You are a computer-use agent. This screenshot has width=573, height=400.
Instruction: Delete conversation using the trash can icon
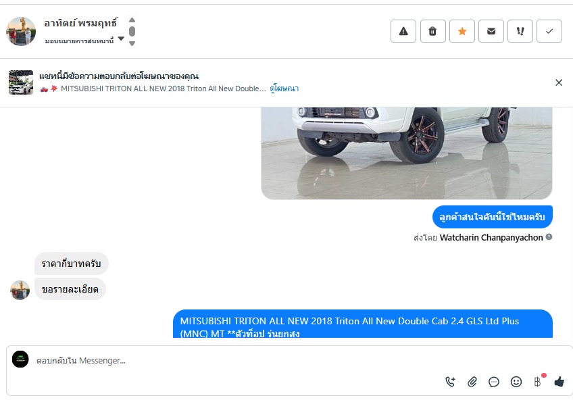tap(432, 31)
